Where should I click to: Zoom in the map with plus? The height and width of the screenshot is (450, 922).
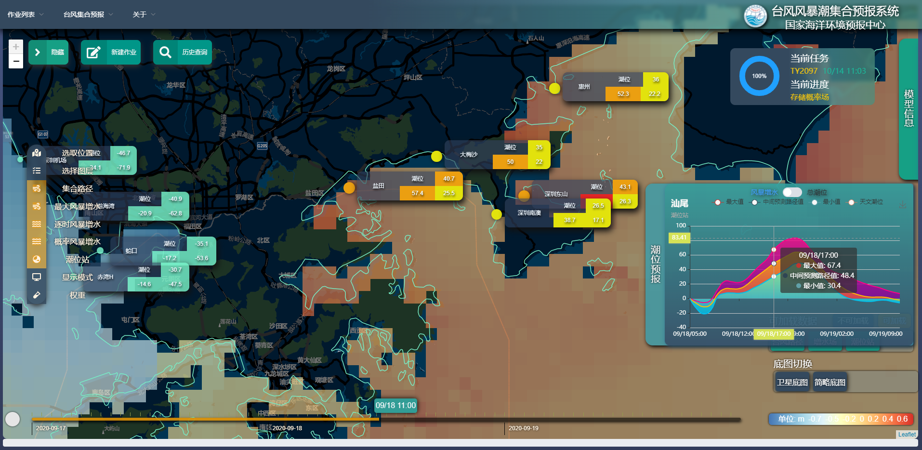[x=16, y=47]
